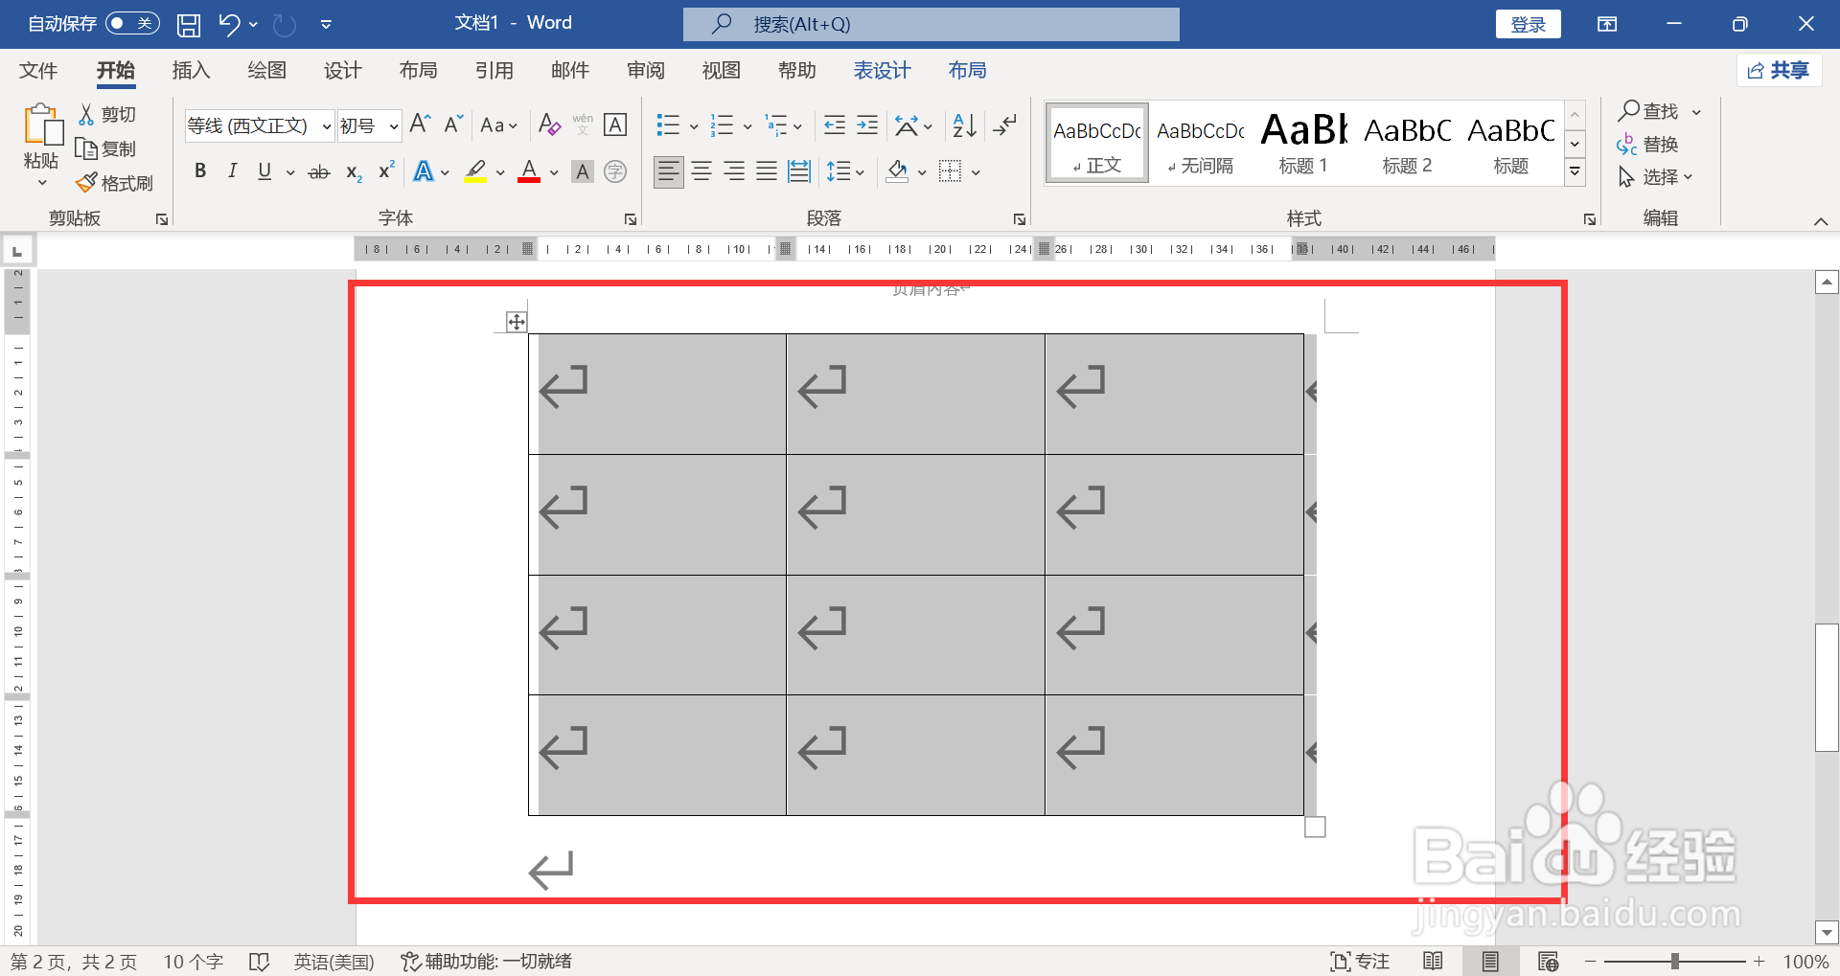The width and height of the screenshot is (1840, 976).
Task: Open the bullets list dropdown arrow
Action: tap(694, 126)
